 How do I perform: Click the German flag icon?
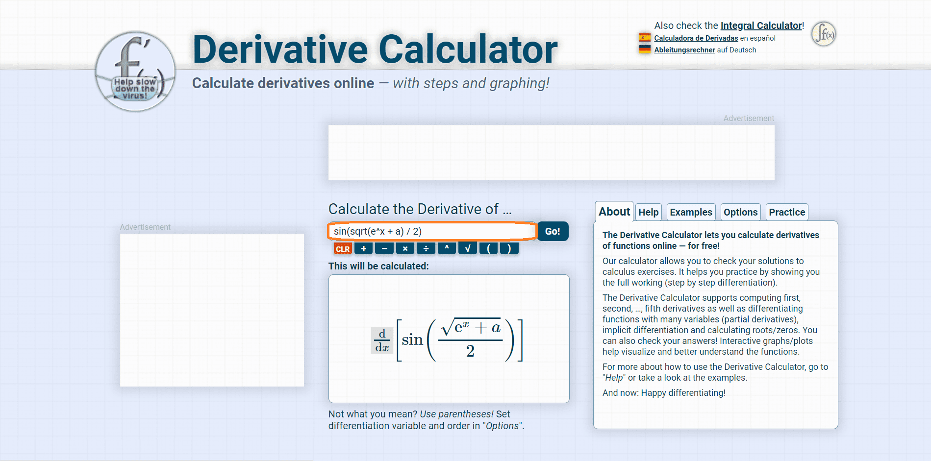click(x=645, y=49)
